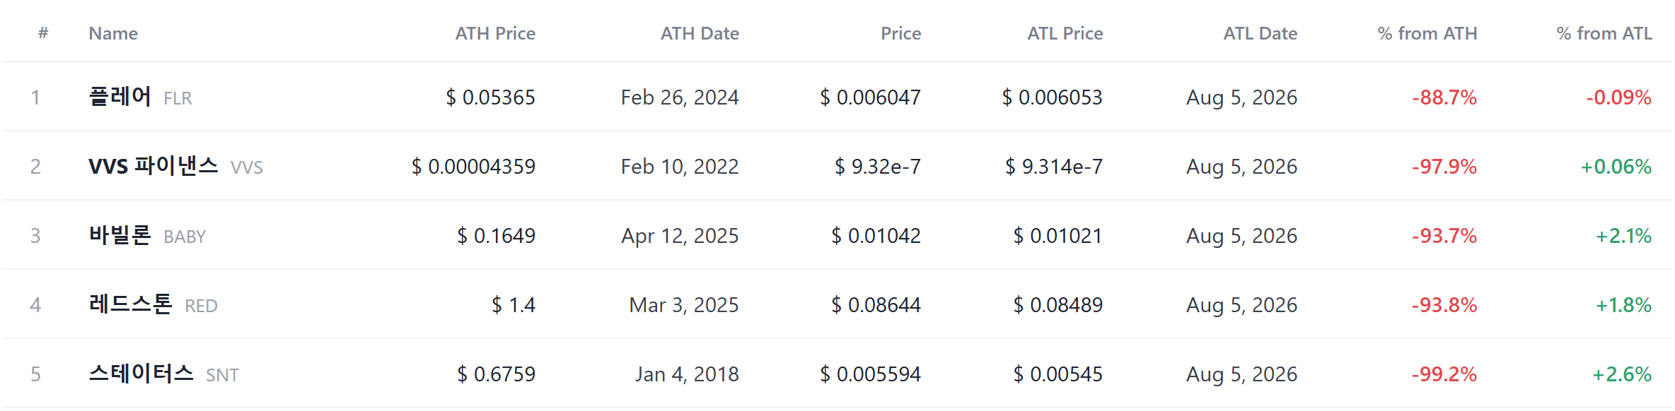
Task: Click the +0.06% value in VVS row
Action: pyautogui.click(x=1616, y=167)
